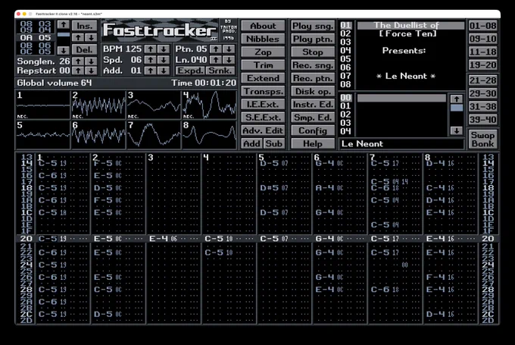Toggle channel 1 scope mute
The height and width of the screenshot is (345, 515).
pos(42,105)
